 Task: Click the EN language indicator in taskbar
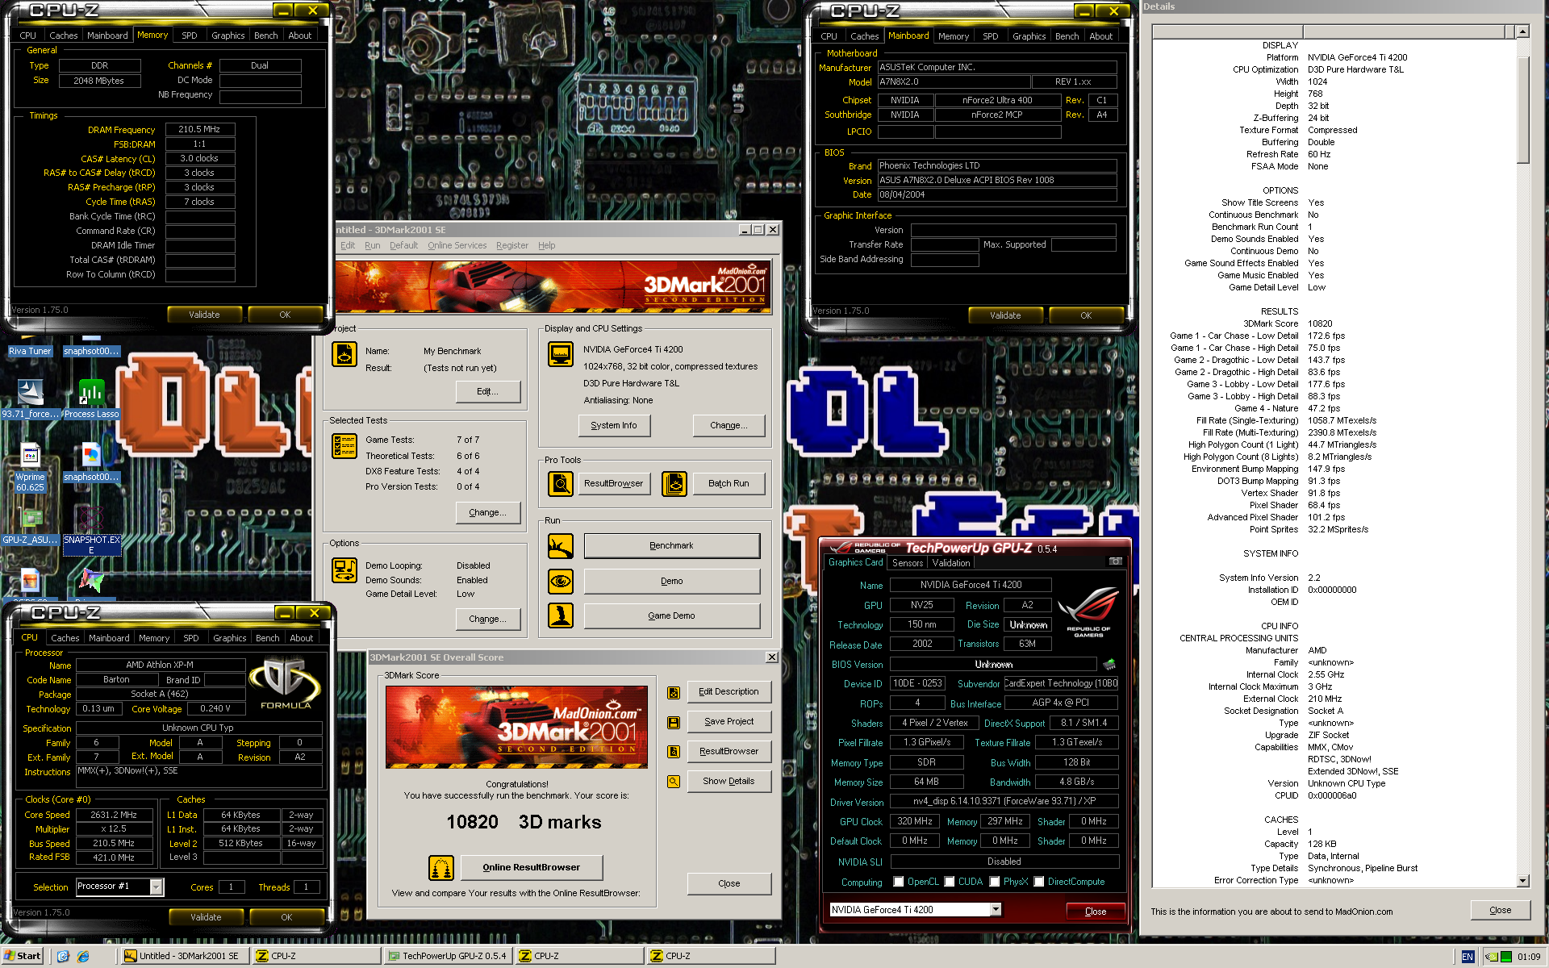tap(1467, 957)
